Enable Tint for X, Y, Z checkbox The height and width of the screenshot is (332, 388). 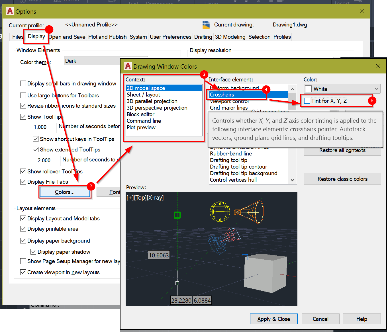point(307,101)
